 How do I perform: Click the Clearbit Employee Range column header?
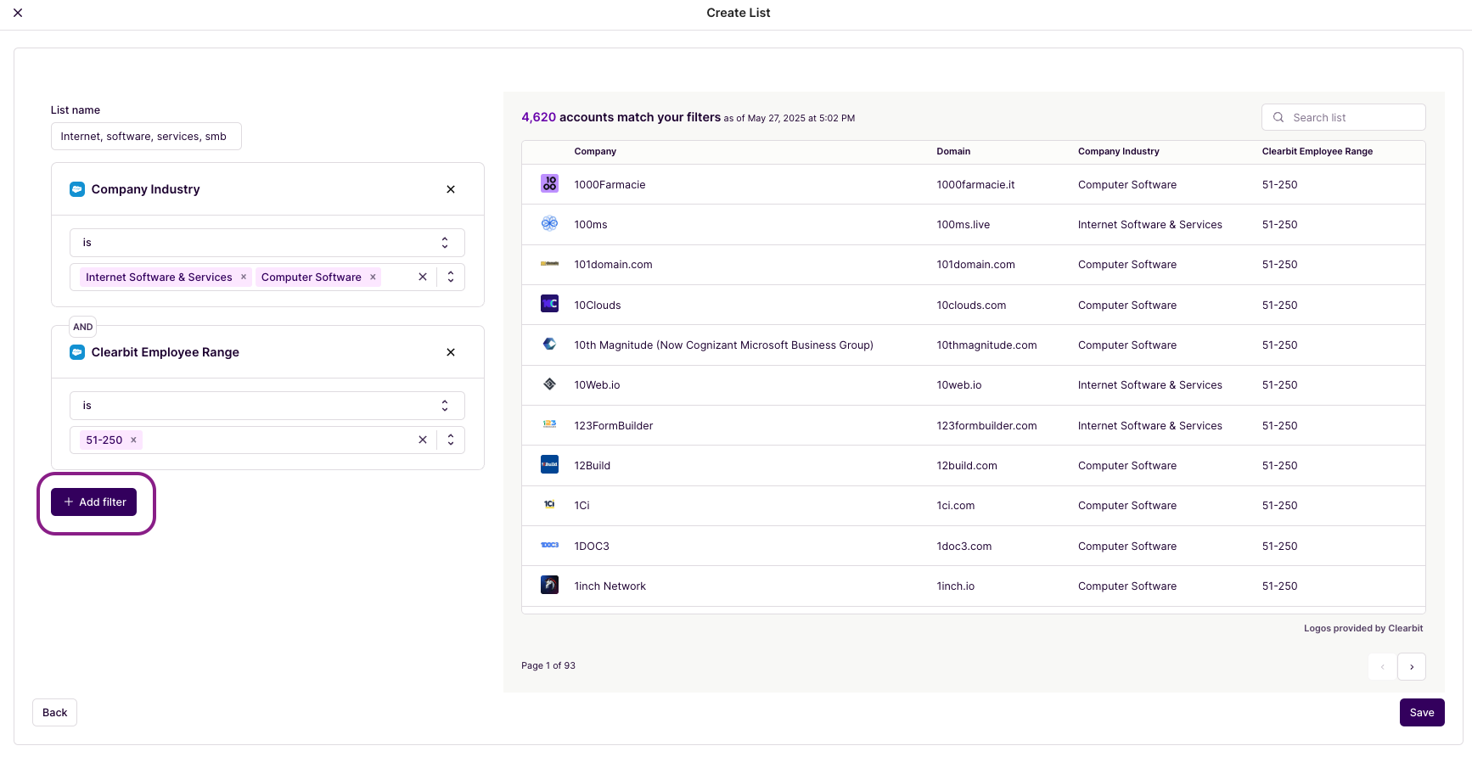[1317, 152]
